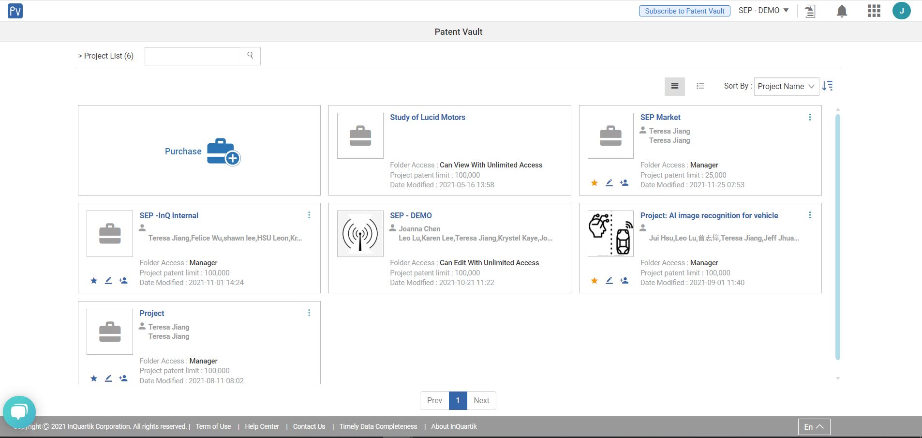Viewport: 922px width, 438px height.
Task: Toggle favorite star on SEP Market
Action: 595,183
